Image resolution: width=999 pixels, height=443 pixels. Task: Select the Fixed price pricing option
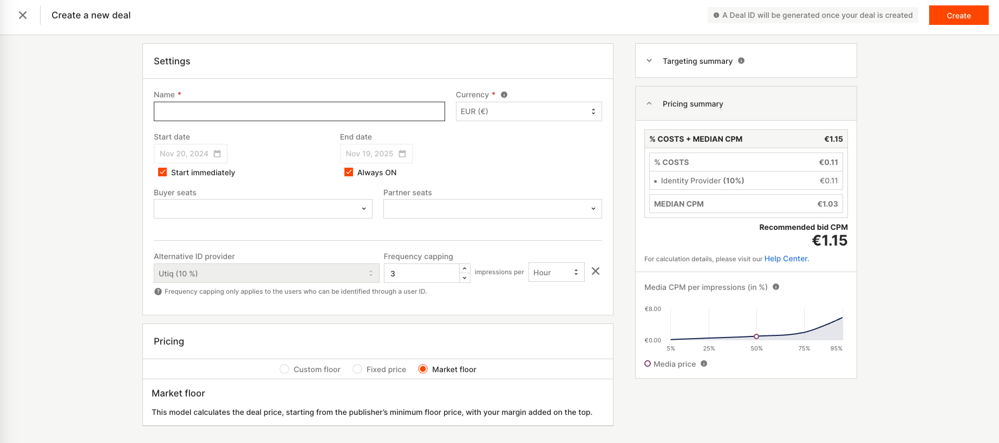click(x=357, y=369)
